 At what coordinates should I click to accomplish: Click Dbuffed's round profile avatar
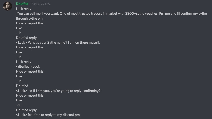(8, 6)
